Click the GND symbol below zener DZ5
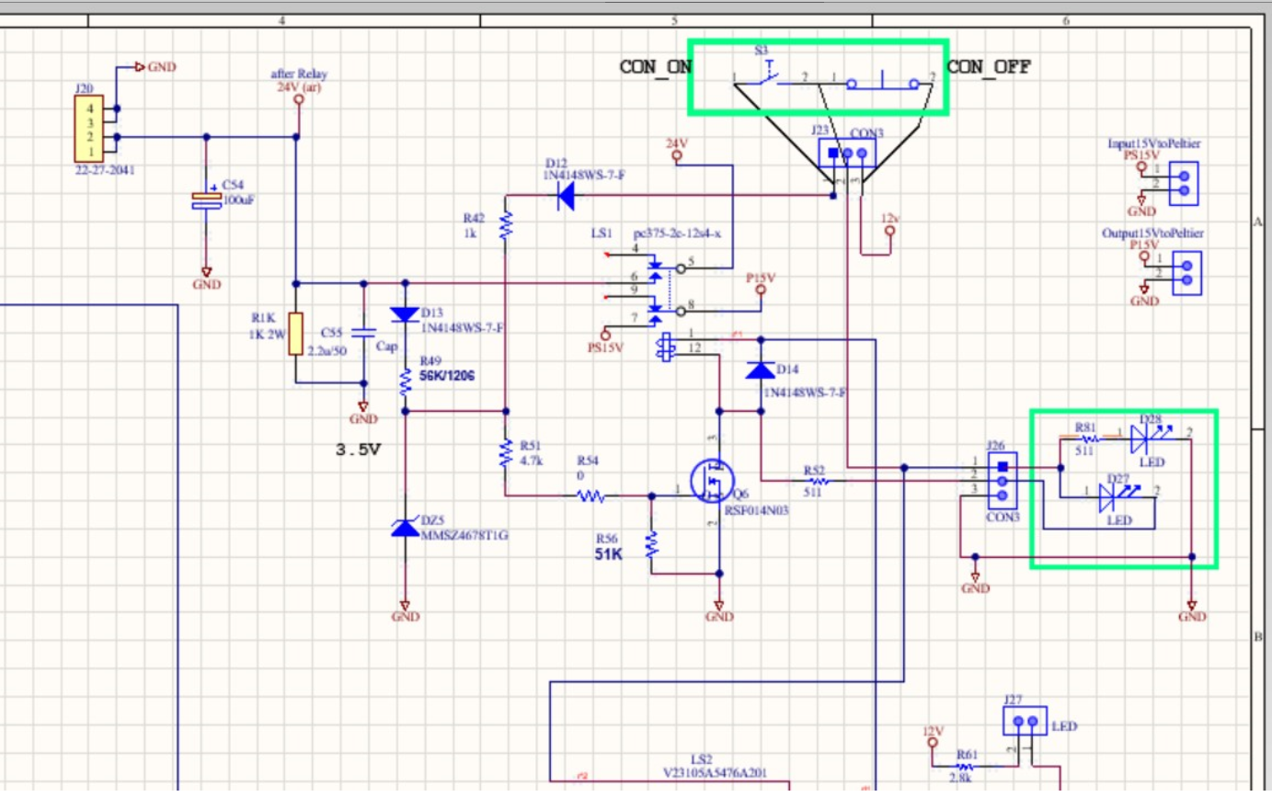Screen dimensions: 1272x797 pos(404,604)
